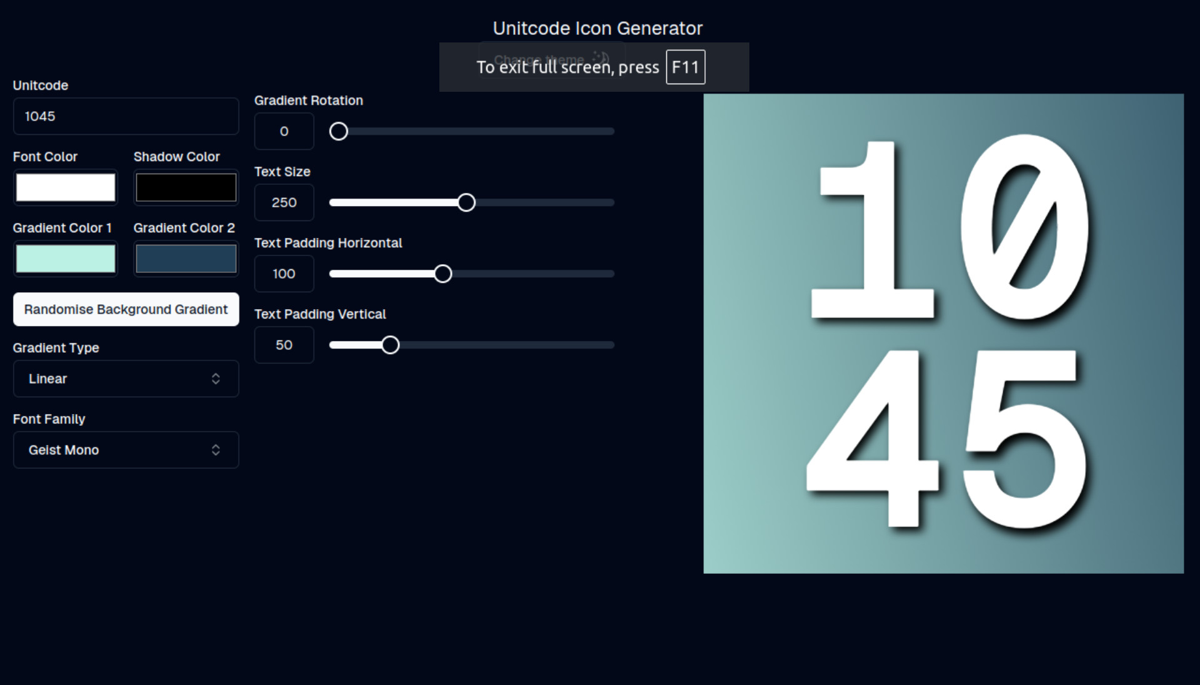Screen dimensions: 1200x685
Task: Open the Gradient Type dropdown
Action: pos(126,378)
